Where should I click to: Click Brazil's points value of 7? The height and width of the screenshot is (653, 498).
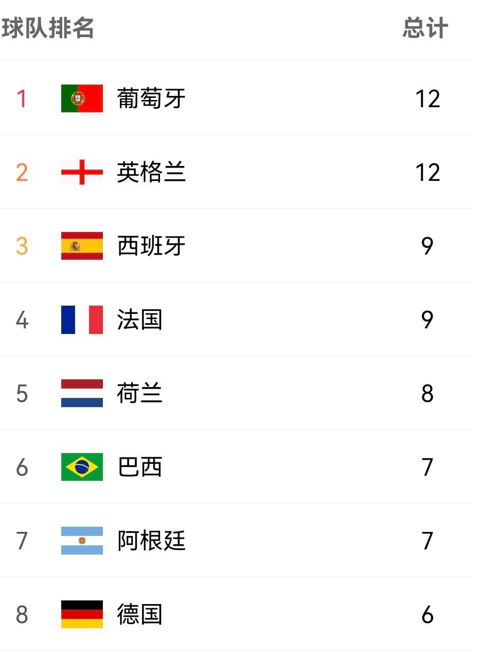[427, 467]
